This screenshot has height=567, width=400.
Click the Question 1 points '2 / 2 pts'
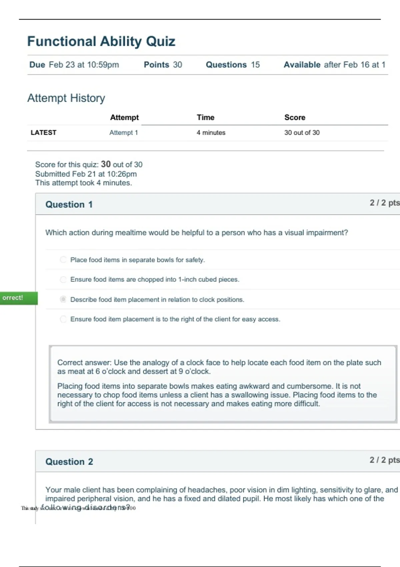tap(385, 202)
